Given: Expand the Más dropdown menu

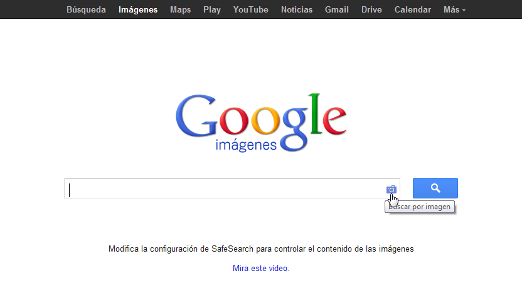Looking at the screenshot, I should [454, 9].
